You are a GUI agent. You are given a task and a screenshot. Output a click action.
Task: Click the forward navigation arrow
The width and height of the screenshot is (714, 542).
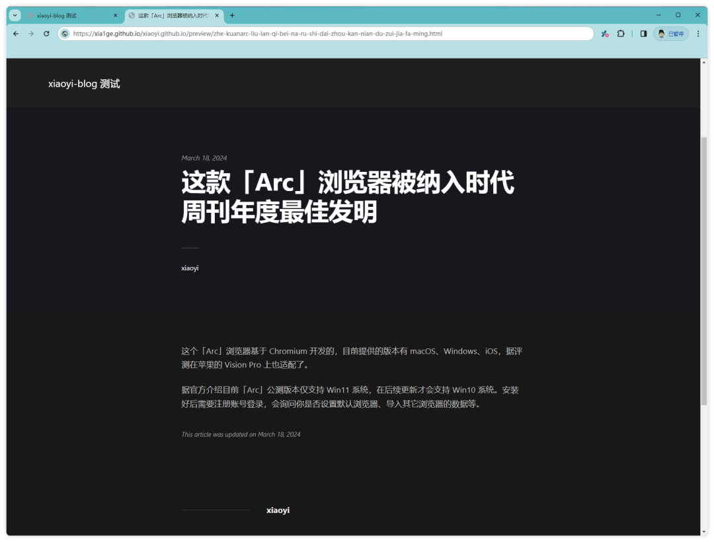click(31, 34)
